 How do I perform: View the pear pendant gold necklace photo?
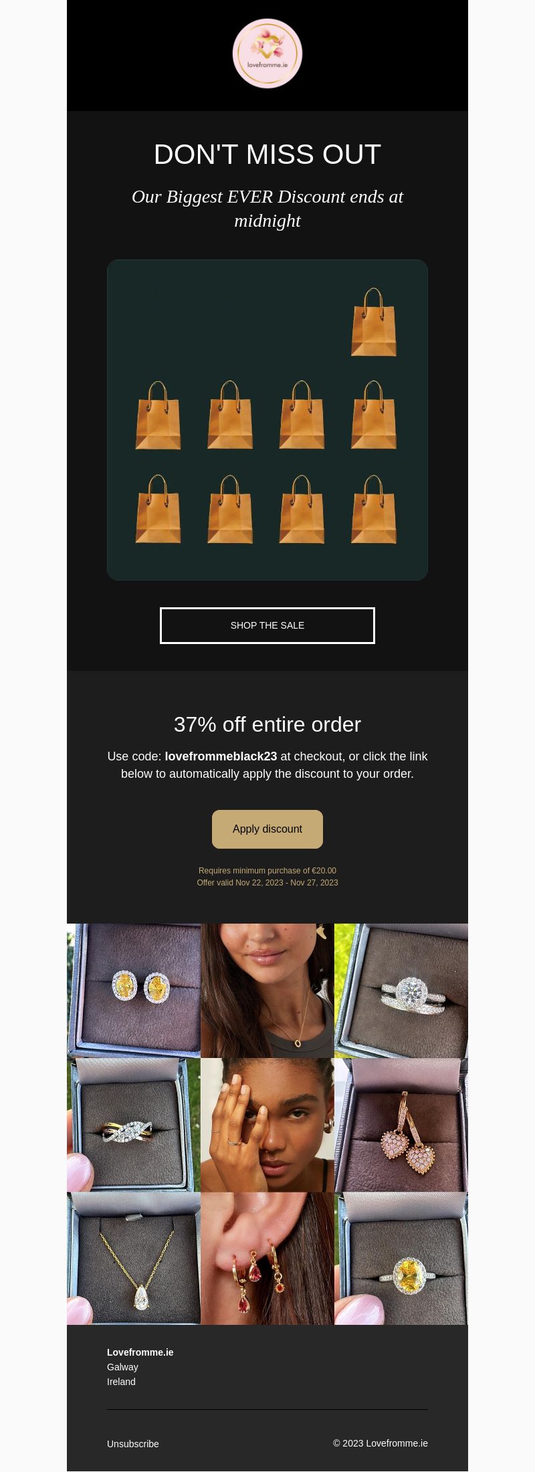click(134, 1258)
